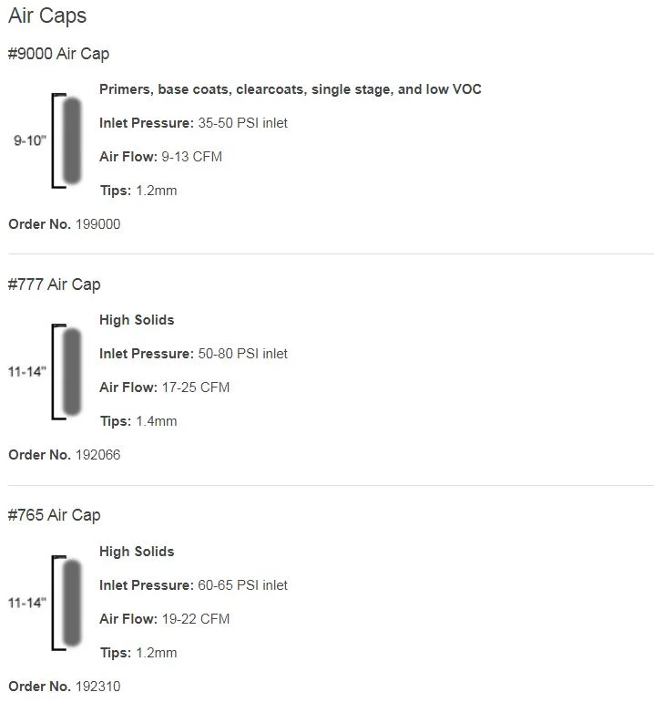Click the Air Caps page heading
654x713 pixels.
click(47, 15)
